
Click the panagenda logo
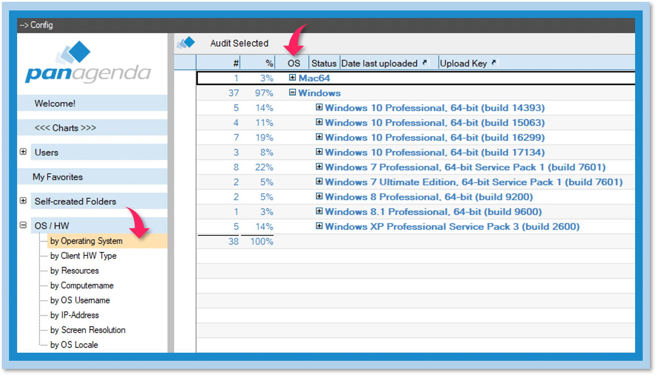pos(88,64)
